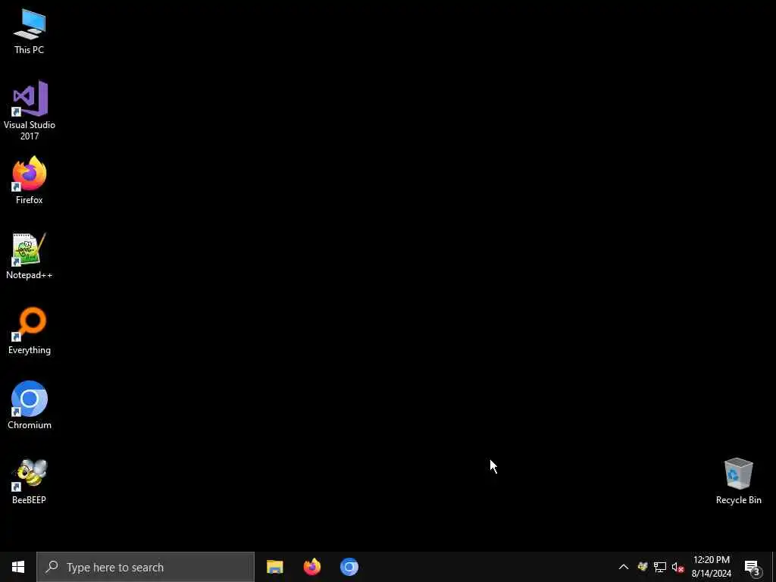The image size is (776, 582).
Task: Click the taskbar search box
Action: click(x=145, y=567)
